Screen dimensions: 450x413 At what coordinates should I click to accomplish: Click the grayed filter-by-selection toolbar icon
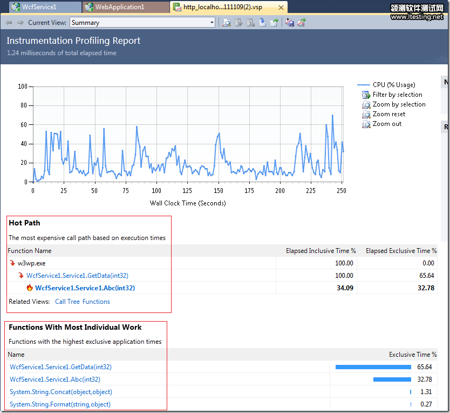(x=238, y=22)
